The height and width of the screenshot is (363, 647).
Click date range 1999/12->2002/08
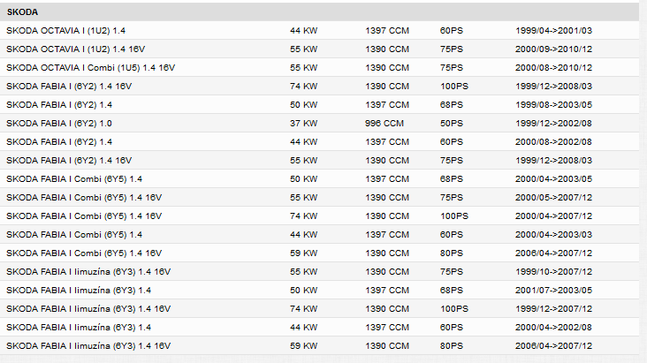click(553, 124)
